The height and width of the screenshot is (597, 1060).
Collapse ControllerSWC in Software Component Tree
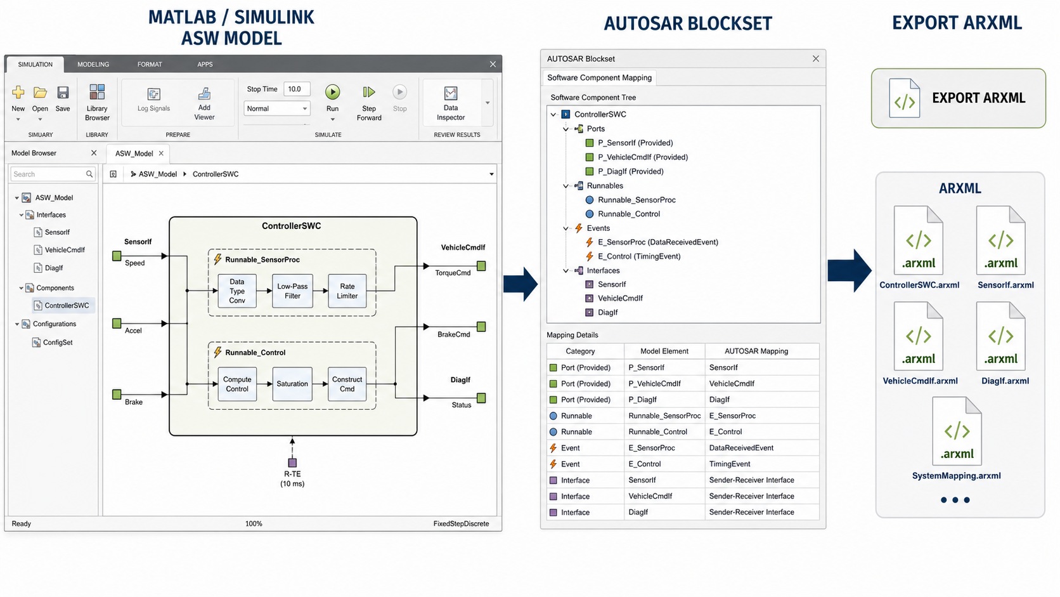pos(553,115)
